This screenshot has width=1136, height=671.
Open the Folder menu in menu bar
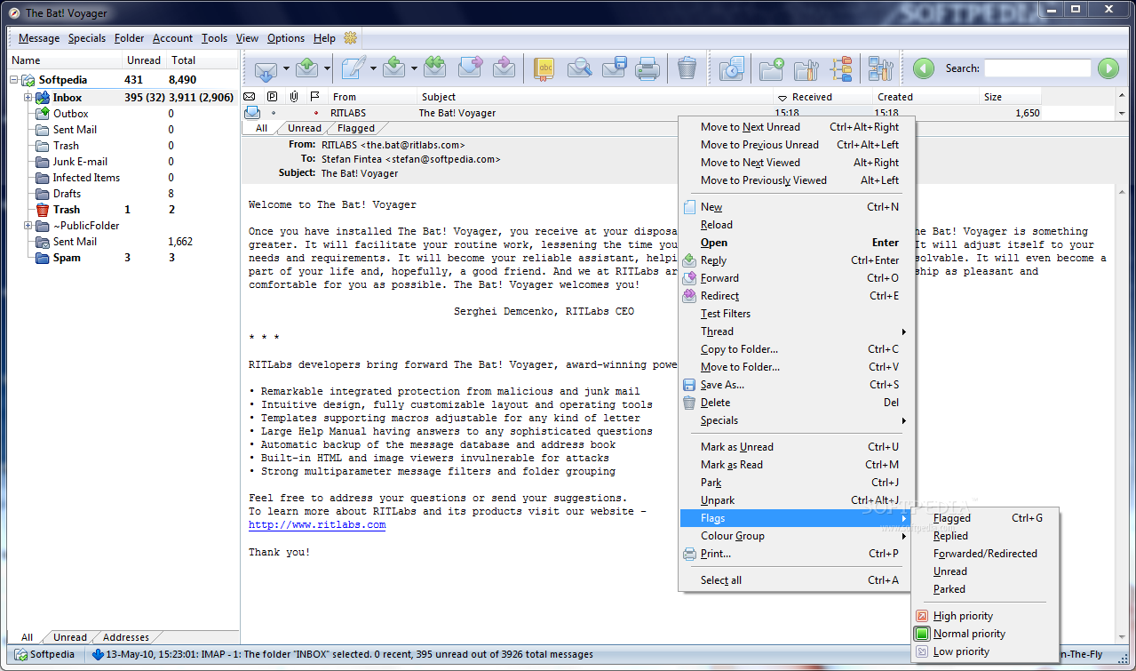click(x=129, y=38)
